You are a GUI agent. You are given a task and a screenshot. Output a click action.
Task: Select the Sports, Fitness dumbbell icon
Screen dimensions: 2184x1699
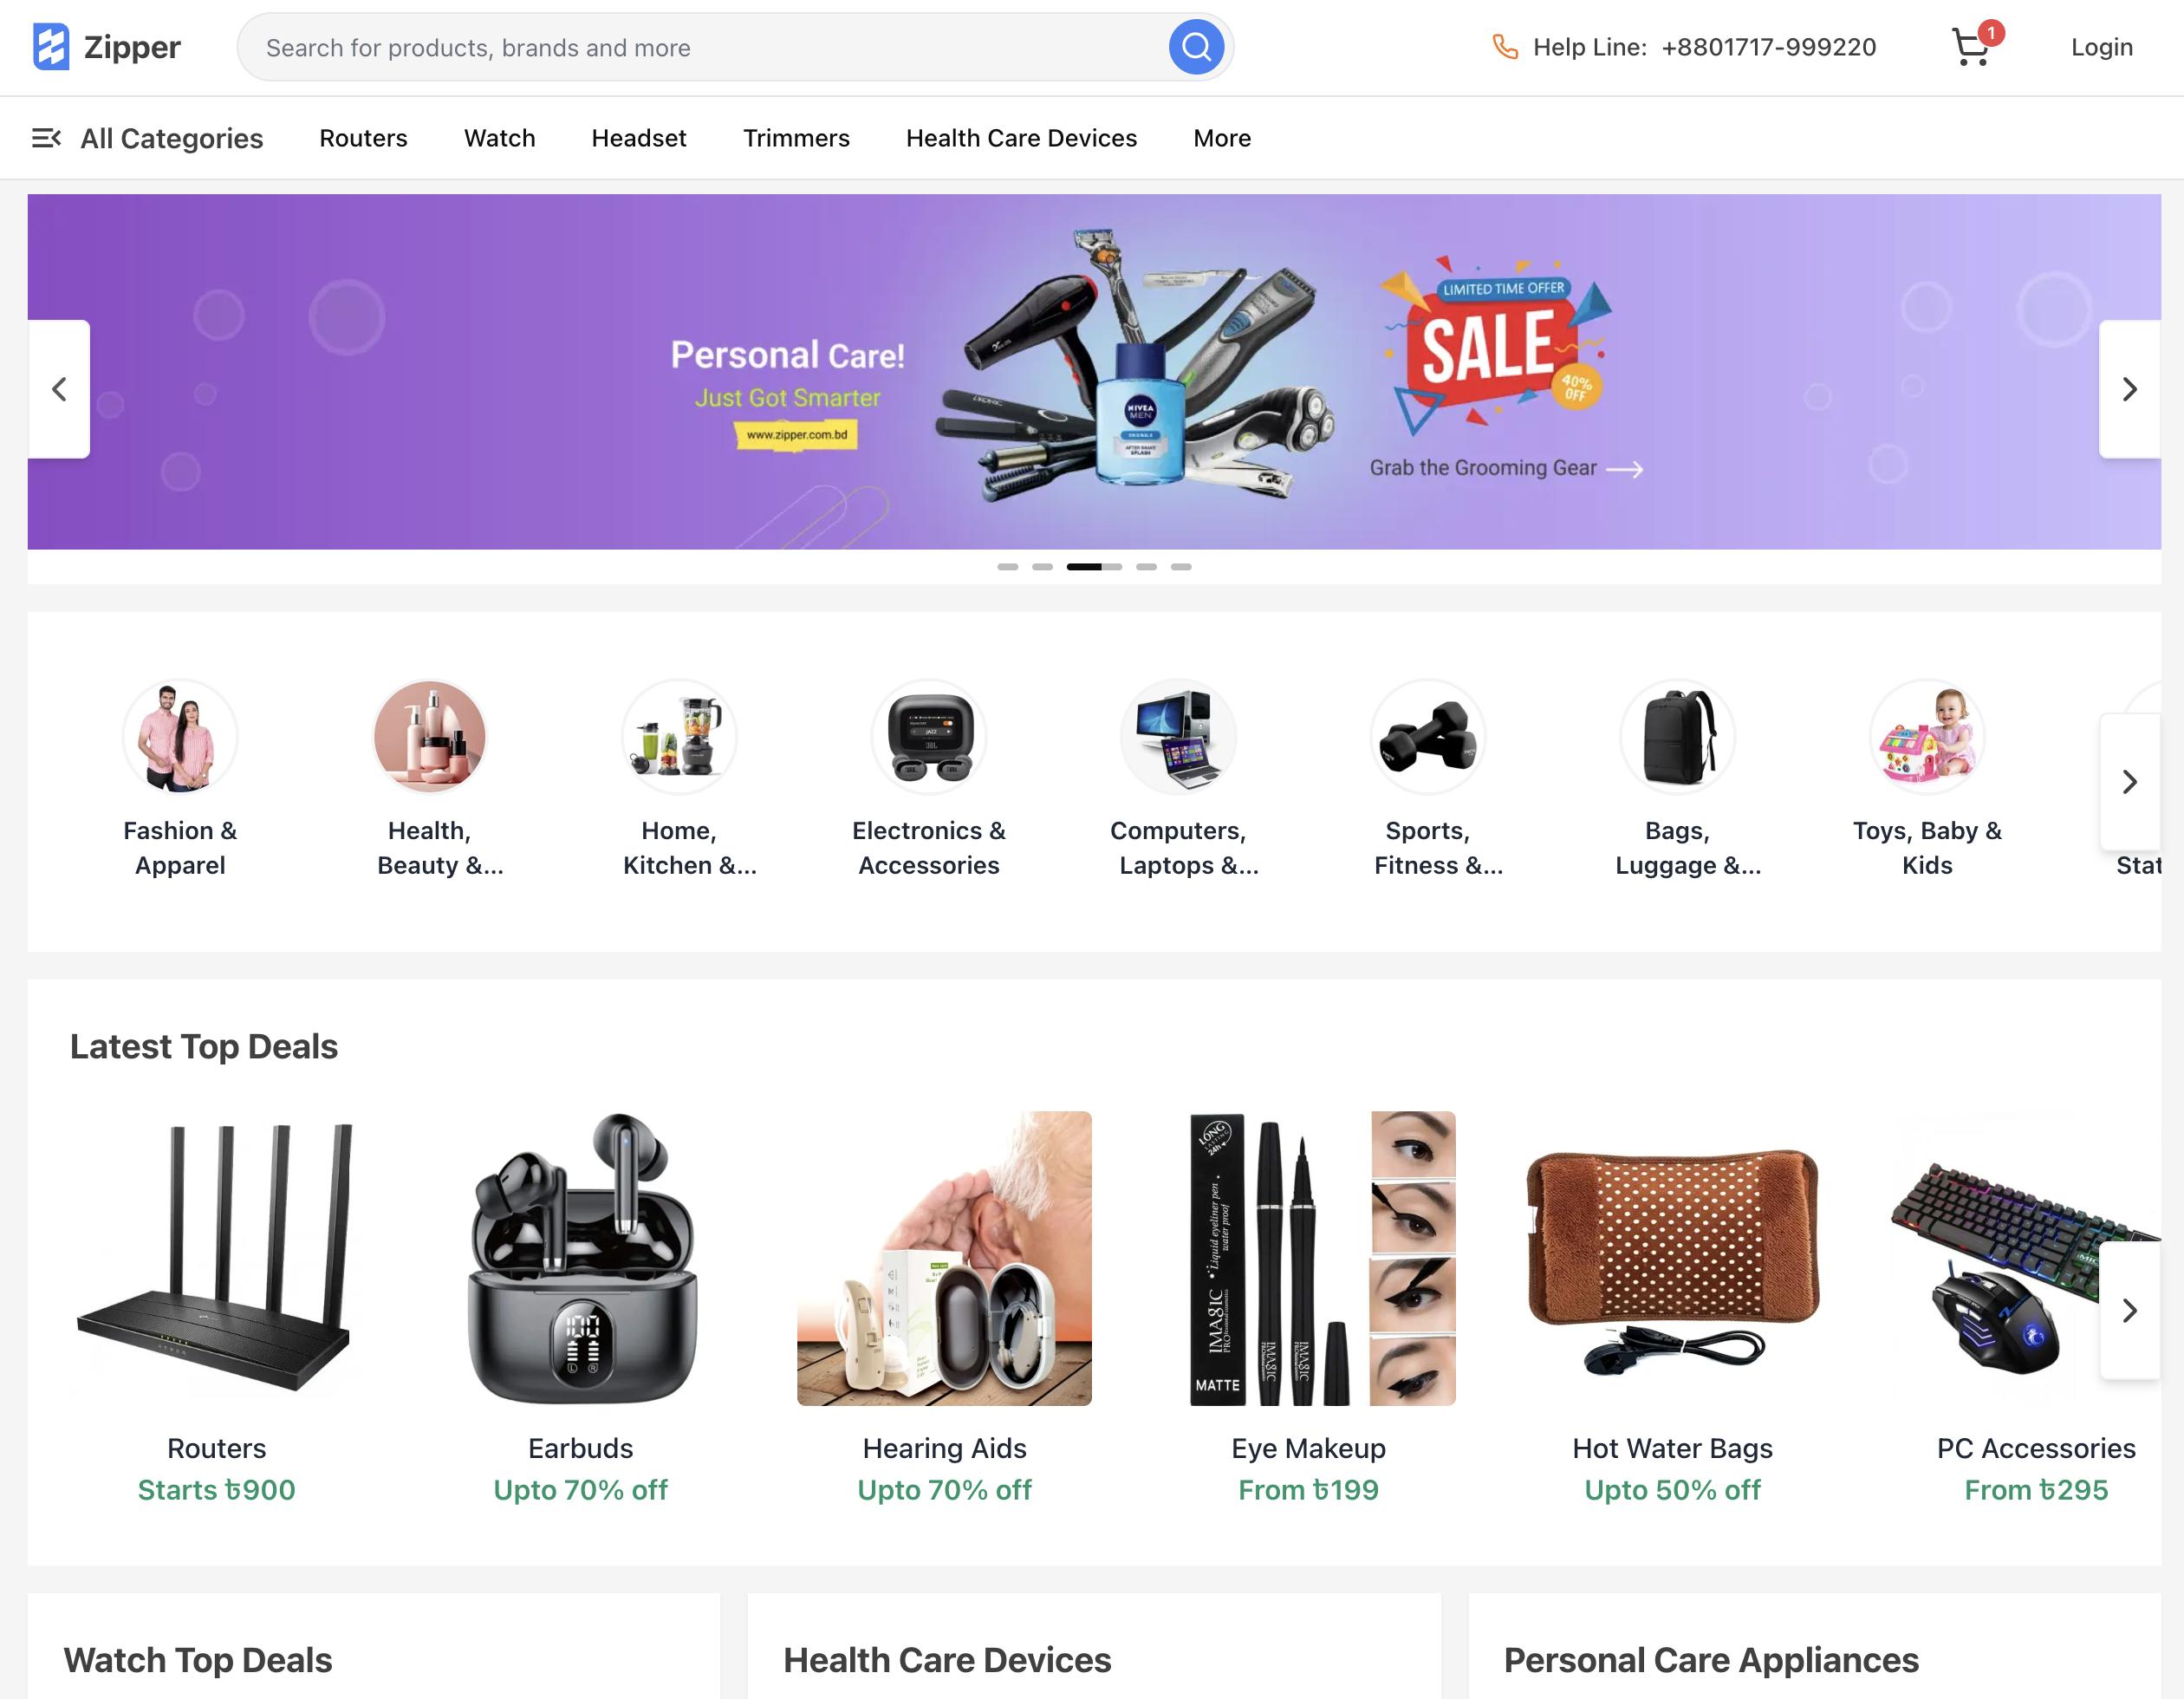[x=1427, y=737]
